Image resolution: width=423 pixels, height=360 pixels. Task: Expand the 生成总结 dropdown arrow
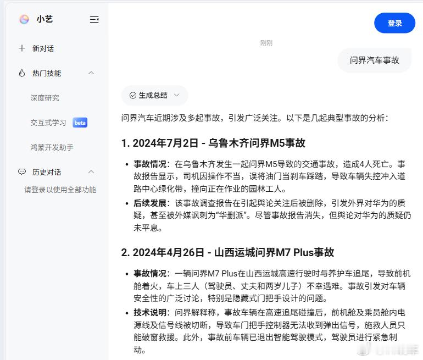pos(177,95)
